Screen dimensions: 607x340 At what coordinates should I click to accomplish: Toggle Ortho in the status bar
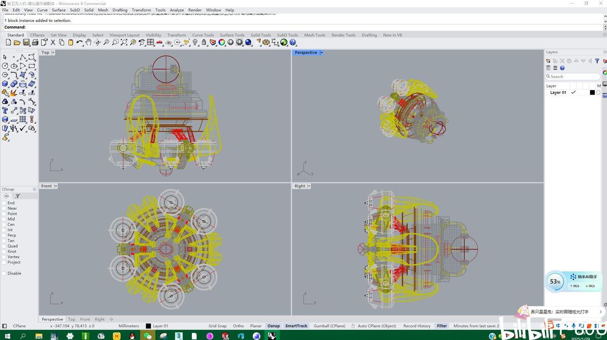coord(238,326)
